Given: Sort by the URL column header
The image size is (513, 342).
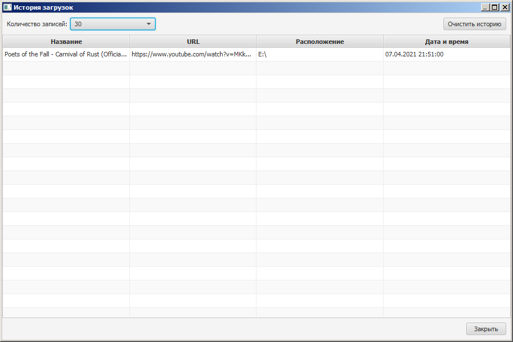Looking at the screenshot, I should tap(193, 42).
